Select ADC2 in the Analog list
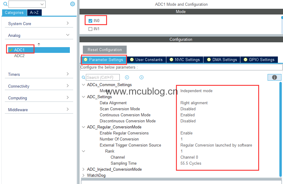 tap(19, 56)
